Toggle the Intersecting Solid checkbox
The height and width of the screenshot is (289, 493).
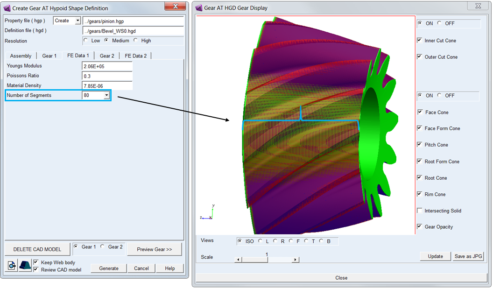tap(419, 211)
